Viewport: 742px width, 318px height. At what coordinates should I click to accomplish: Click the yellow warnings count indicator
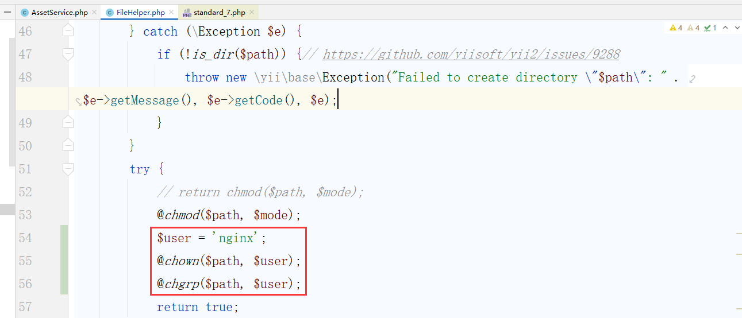point(676,28)
